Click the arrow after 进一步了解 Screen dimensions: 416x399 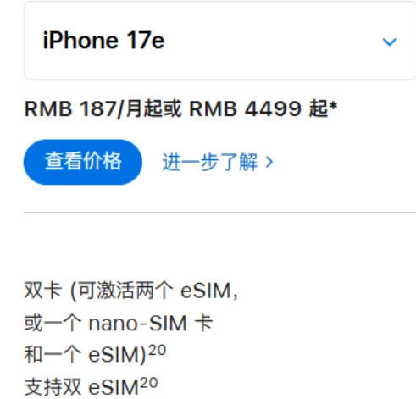click(x=269, y=163)
